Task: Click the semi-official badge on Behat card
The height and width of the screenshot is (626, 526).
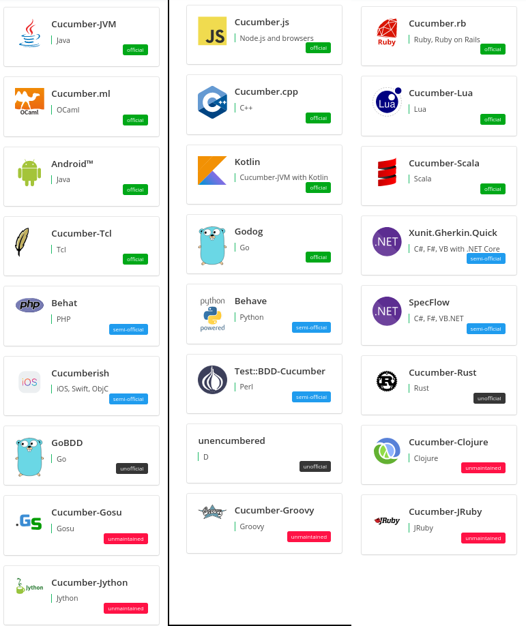Action: point(128,329)
